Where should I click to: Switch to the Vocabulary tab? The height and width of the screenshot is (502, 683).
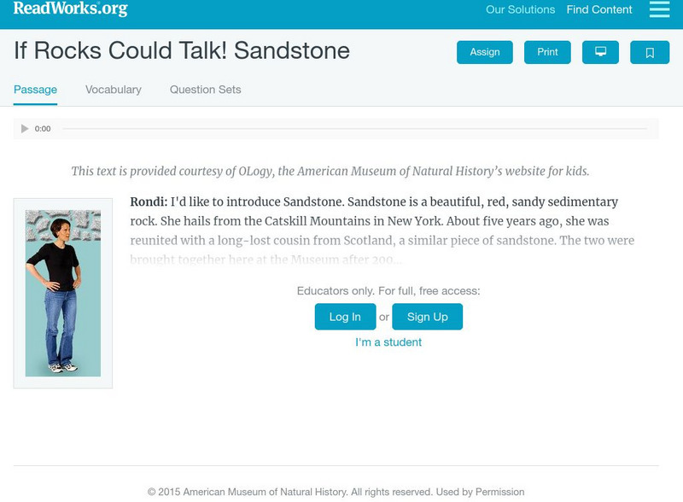[x=114, y=90]
